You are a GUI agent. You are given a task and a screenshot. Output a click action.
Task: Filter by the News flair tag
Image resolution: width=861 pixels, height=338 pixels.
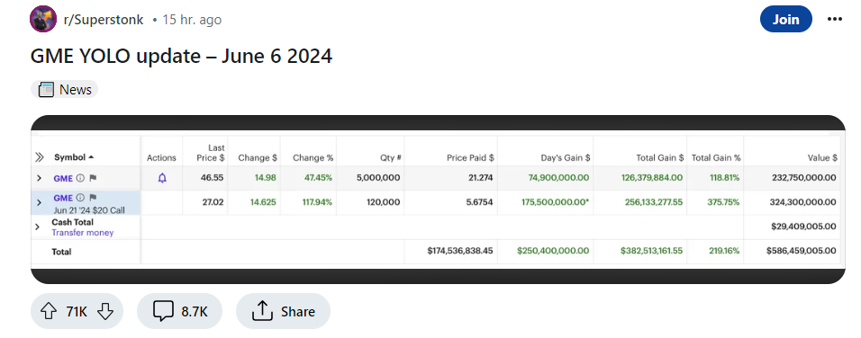point(64,89)
